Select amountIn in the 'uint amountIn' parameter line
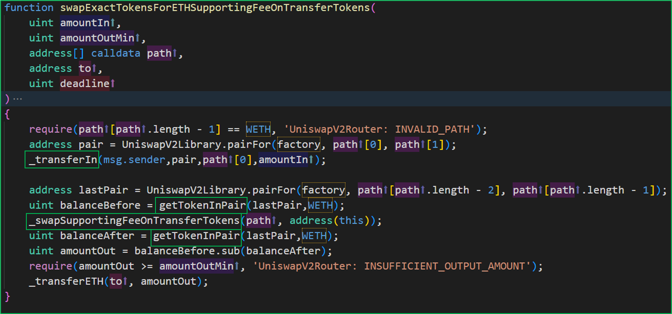Image resolution: width=672 pixels, height=314 pixels. pyautogui.click(x=85, y=23)
